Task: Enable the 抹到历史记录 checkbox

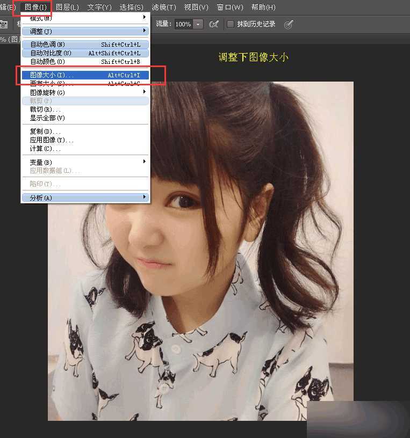Action: tap(230, 24)
